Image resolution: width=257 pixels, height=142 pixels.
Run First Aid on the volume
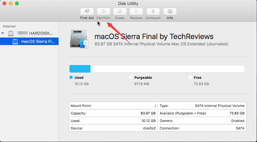[x=87, y=12]
